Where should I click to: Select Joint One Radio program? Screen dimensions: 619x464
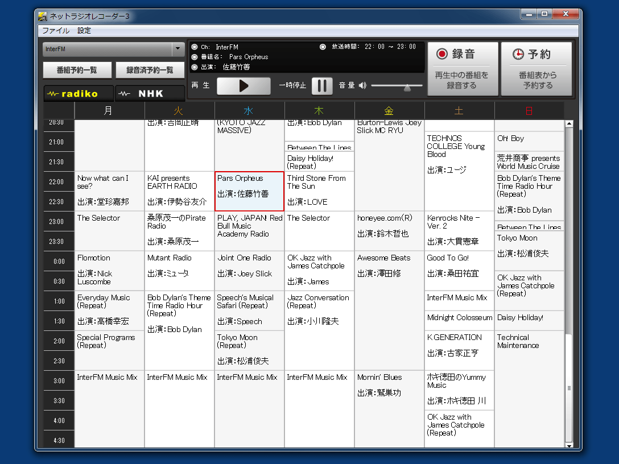point(250,271)
